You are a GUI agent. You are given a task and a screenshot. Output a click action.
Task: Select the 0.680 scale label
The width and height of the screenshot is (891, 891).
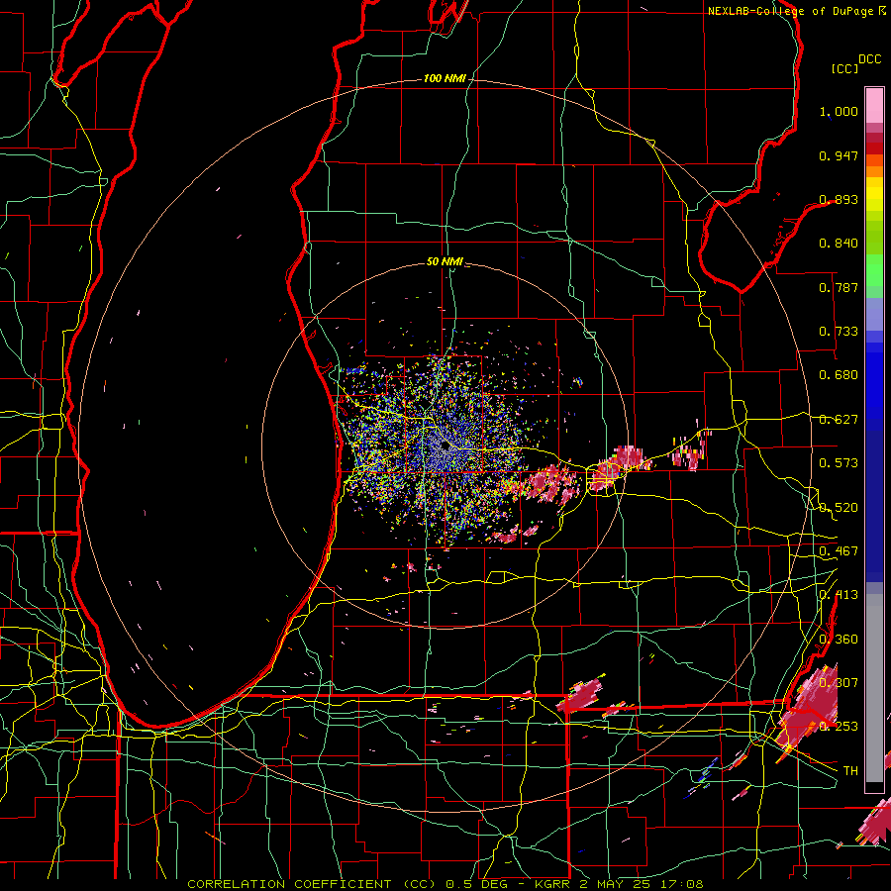pos(839,375)
